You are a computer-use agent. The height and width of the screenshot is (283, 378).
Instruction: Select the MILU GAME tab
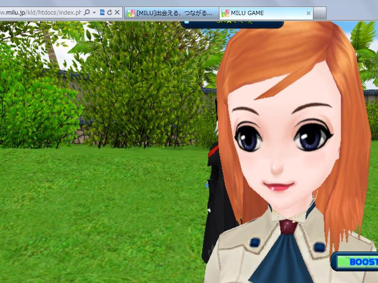266,13
